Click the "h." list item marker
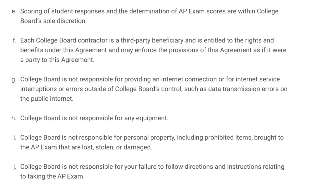 14,118
